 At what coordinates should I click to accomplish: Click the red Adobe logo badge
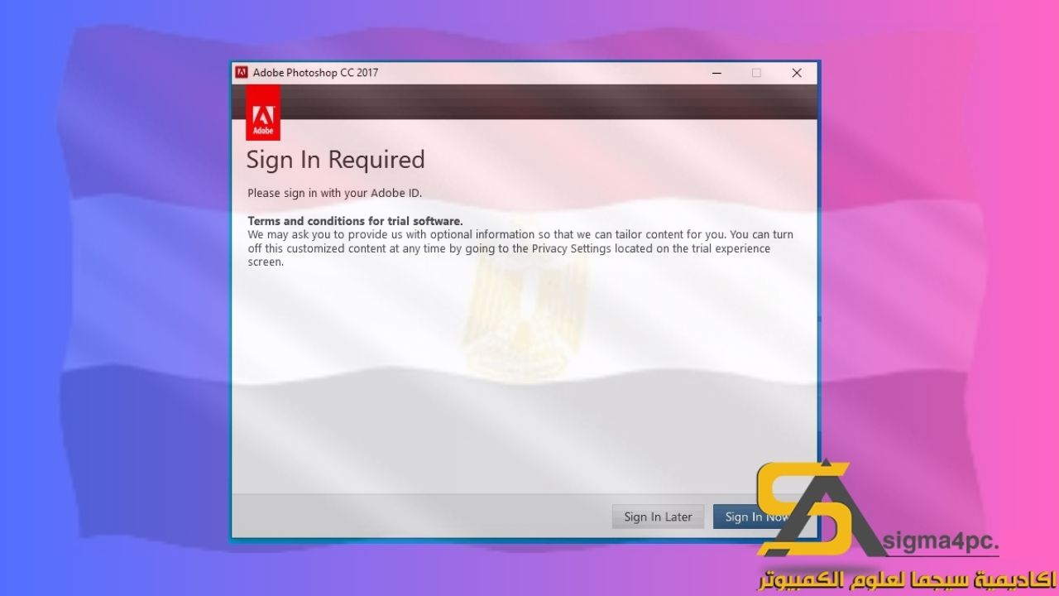263,113
